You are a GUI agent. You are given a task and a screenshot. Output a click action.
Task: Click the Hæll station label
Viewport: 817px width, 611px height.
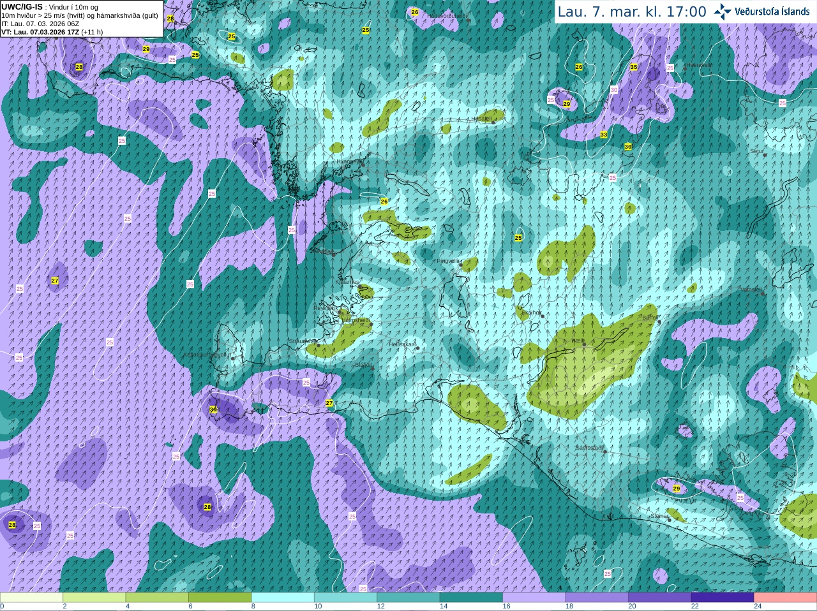(x=578, y=341)
